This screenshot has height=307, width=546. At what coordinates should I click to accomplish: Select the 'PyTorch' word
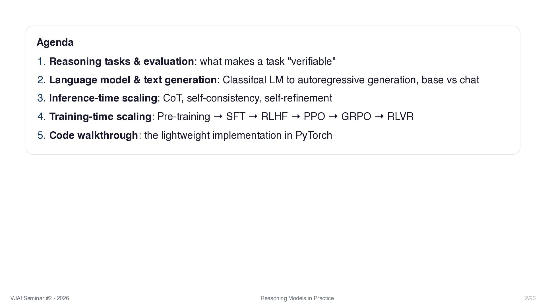point(314,135)
